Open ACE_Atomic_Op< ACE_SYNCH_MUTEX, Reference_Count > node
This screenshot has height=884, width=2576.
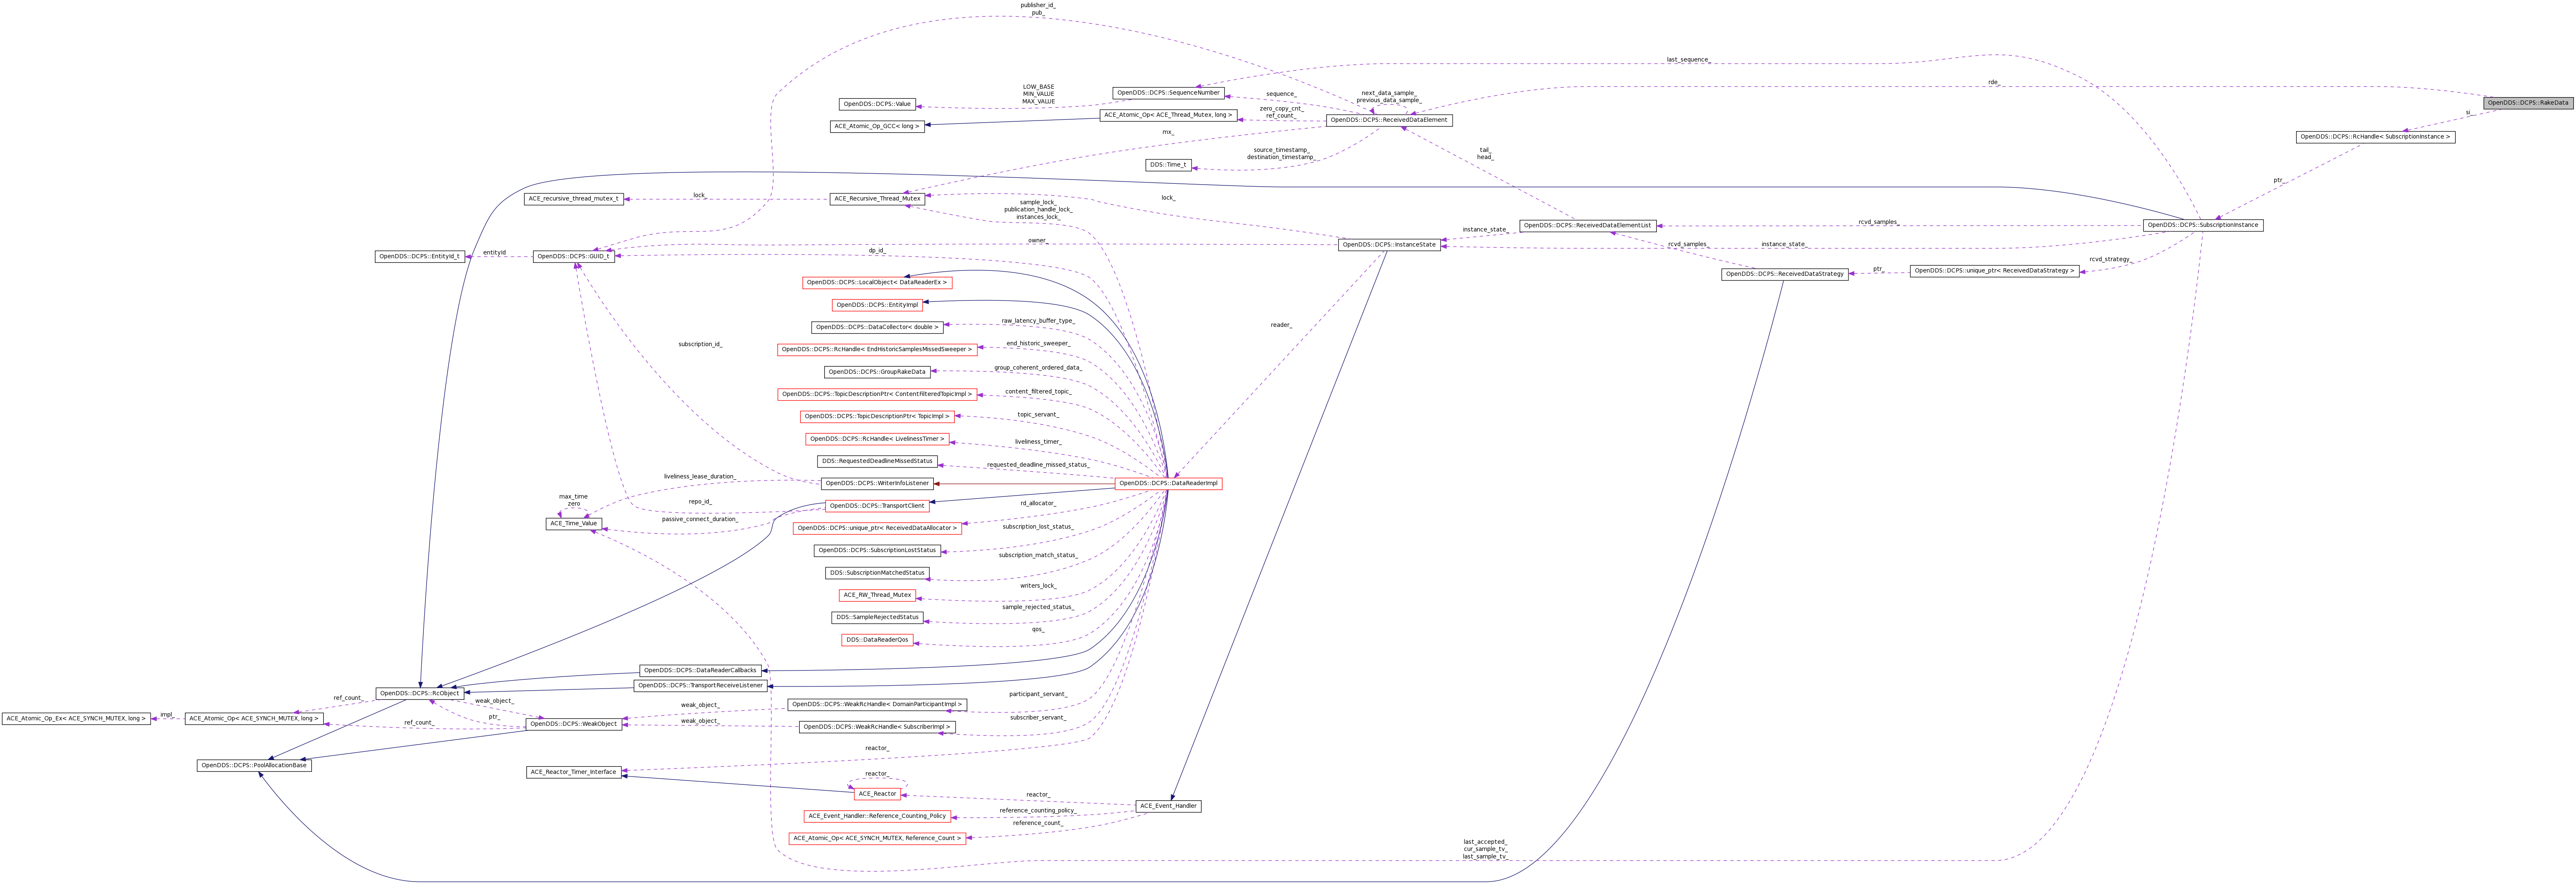pos(877,838)
